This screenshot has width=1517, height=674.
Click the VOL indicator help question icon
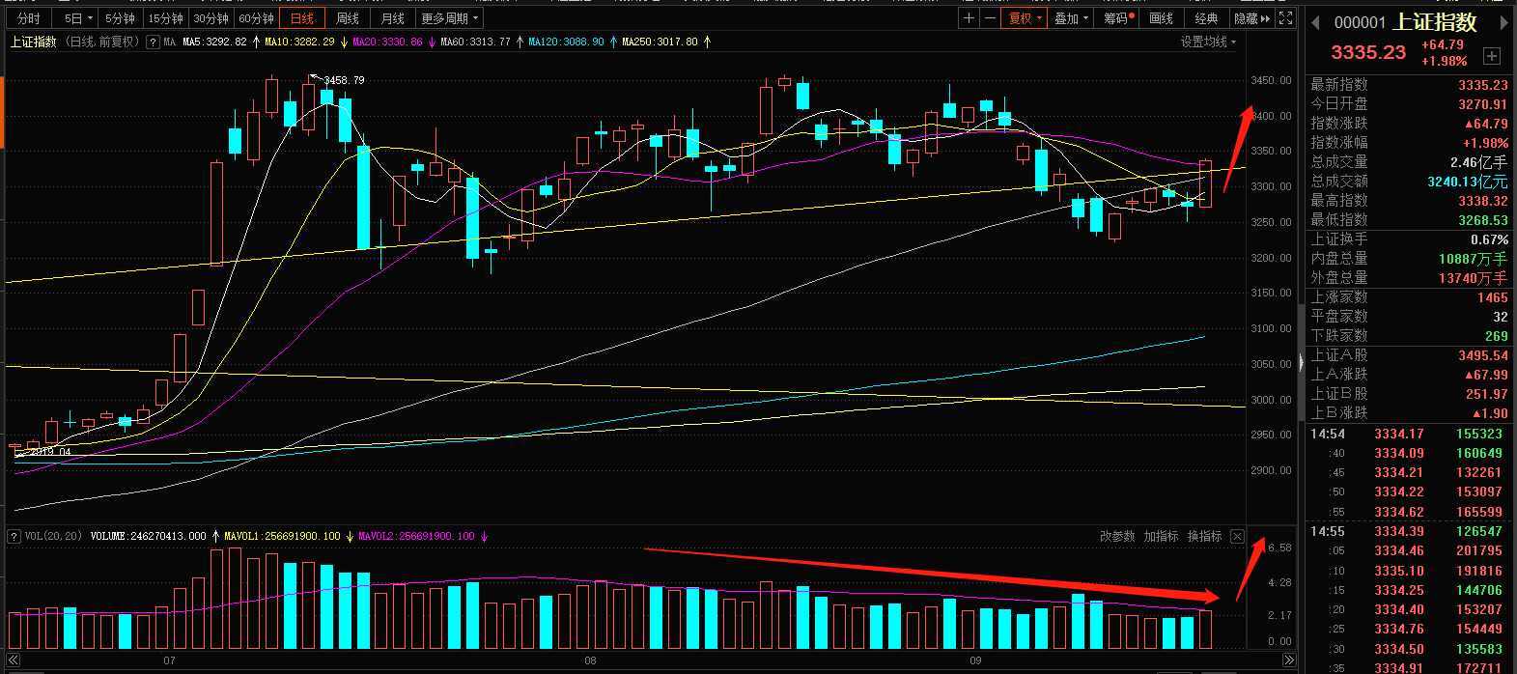14,536
